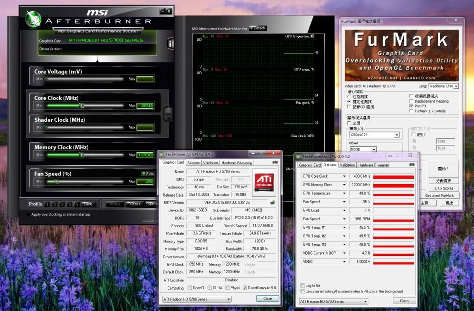474x311 pixels.
Task: Toggle the DirectCompute 5.0 checkbox
Action: [x=245, y=288]
